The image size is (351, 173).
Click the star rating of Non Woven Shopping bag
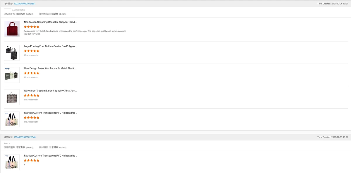[x=32, y=27]
